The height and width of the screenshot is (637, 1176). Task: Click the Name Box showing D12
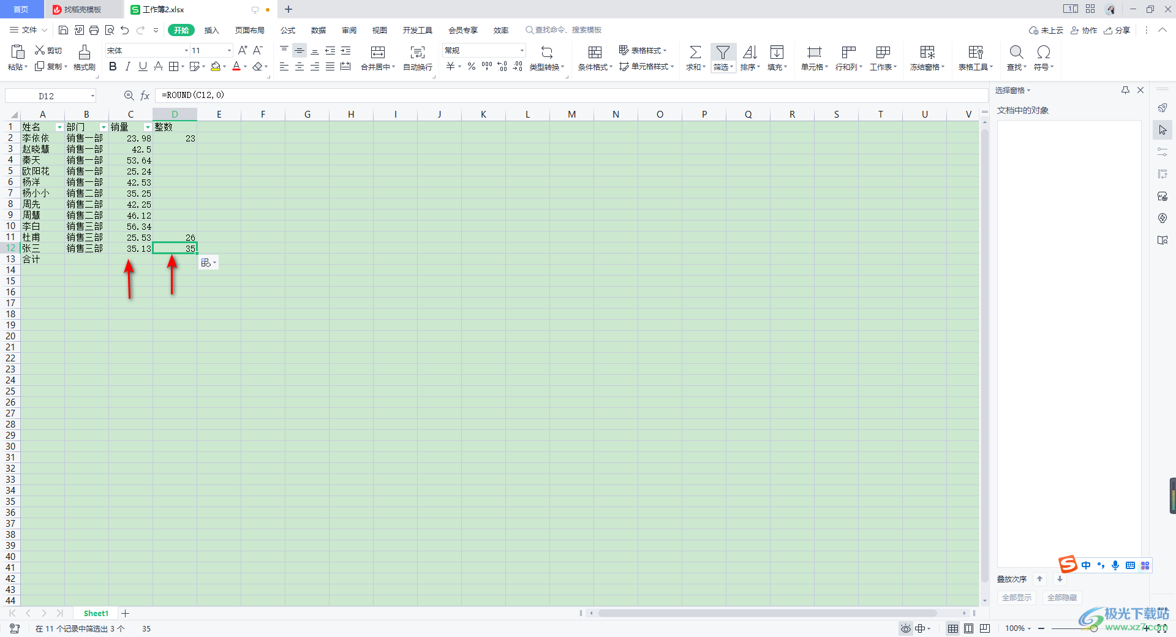[50, 96]
